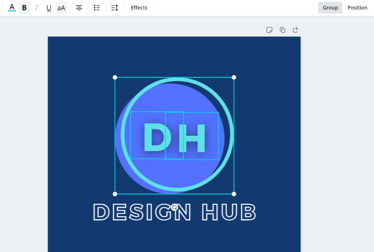The image size is (374, 252).
Task: Toggle underline formatting
Action: click(49, 7)
